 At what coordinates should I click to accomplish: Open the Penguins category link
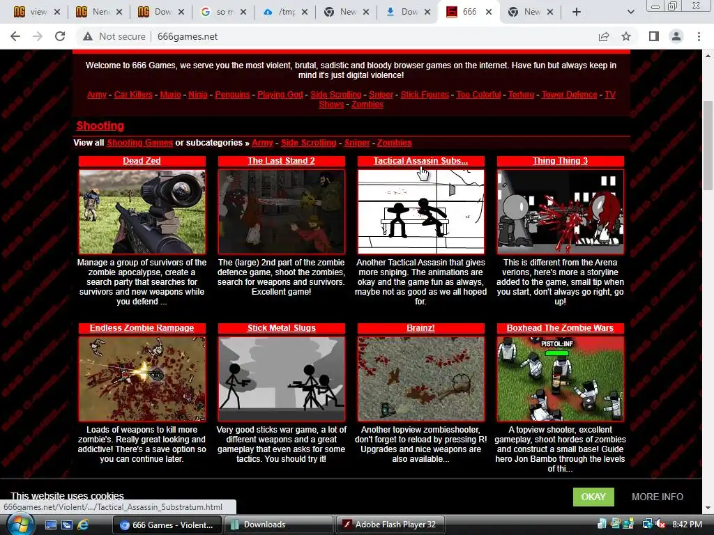tap(232, 95)
